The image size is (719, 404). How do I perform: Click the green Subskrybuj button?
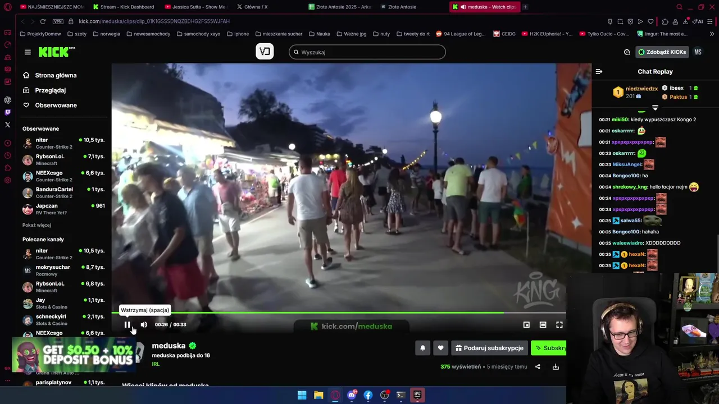549,348
